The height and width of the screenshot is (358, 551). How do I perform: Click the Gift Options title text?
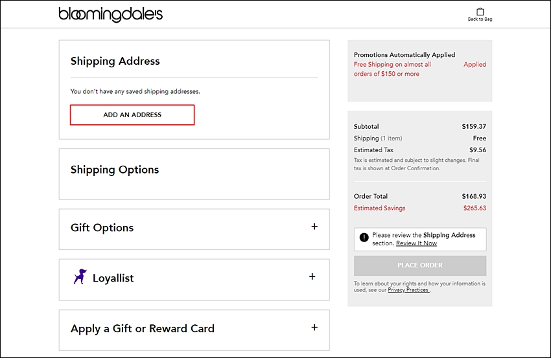(102, 228)
